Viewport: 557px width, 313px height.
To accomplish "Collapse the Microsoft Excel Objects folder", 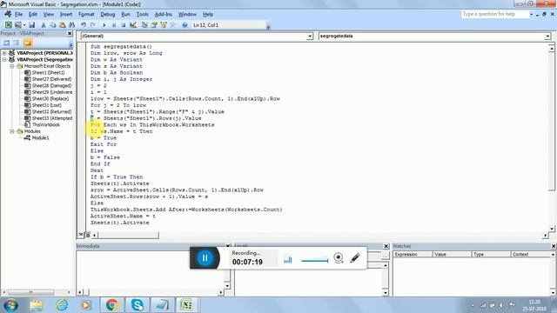I will pyautogui.click(x=11, y=66).
